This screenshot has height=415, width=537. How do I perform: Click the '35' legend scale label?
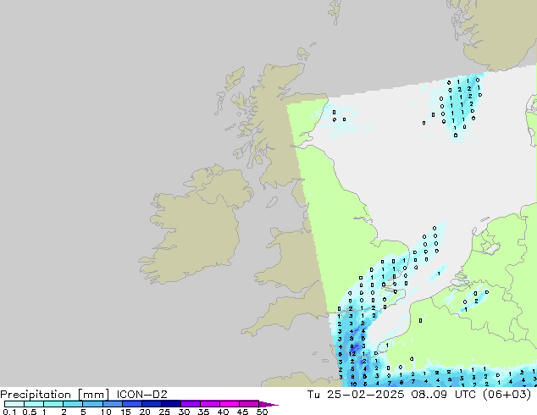(203, 412)
